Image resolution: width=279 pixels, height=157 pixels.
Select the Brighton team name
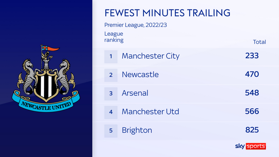point(137,130)
